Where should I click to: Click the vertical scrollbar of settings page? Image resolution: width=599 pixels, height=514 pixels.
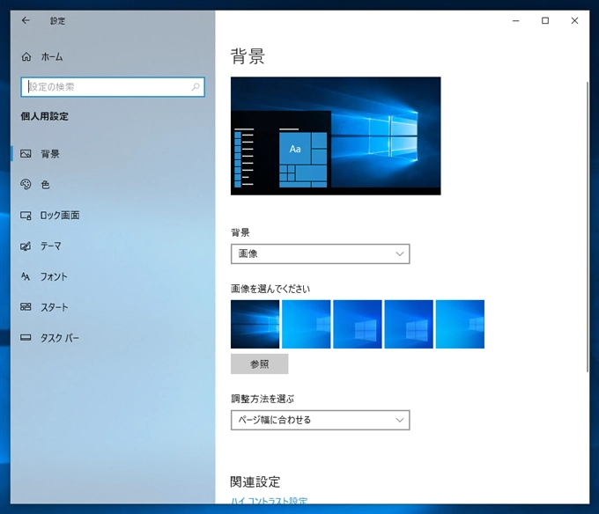tap(588, 227)
